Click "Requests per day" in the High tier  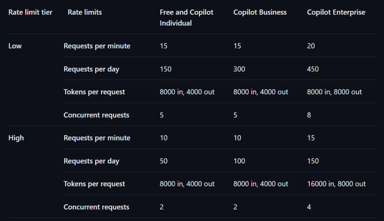(x=91, y=161)
